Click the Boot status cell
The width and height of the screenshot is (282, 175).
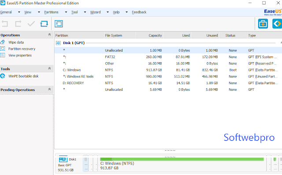click(233, 70)
